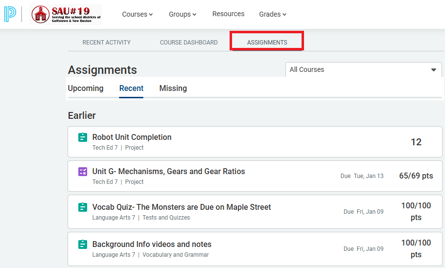Click the Background Info videos assignment icon
445x268 pixels.
tap(83, 245)
